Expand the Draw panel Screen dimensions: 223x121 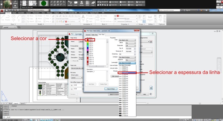point(13,24)
